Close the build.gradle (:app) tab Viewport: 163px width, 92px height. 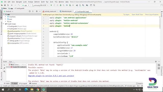pos(90,11)
